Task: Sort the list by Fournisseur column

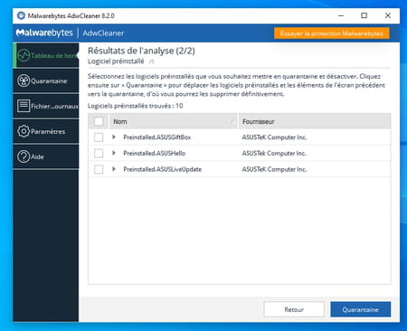Action: point(315,121)
